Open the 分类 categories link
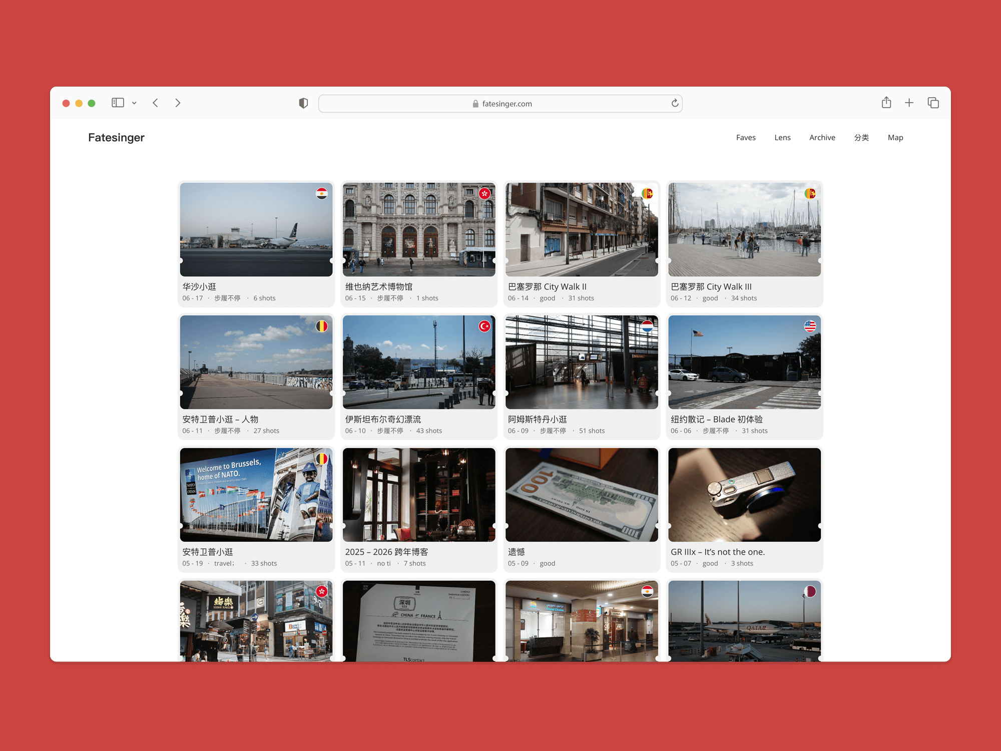This screenshot has width=1001, height=751. tap(861, 138)
